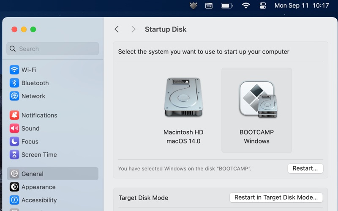Open Screen Time settings in sidebar
Viewport: 338px width, 211px height.
point(52,154)
